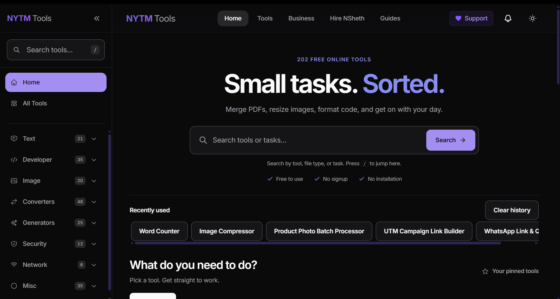
Task: Go to All Tools in sidebar
Action: click(x=56, y=103)
